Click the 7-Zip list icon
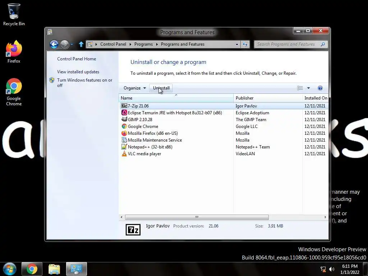 [x=124, y=106]
